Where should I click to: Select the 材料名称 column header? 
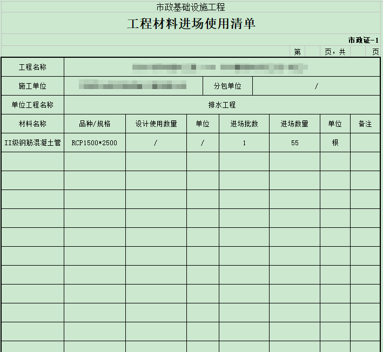click(x=32, y=124)
